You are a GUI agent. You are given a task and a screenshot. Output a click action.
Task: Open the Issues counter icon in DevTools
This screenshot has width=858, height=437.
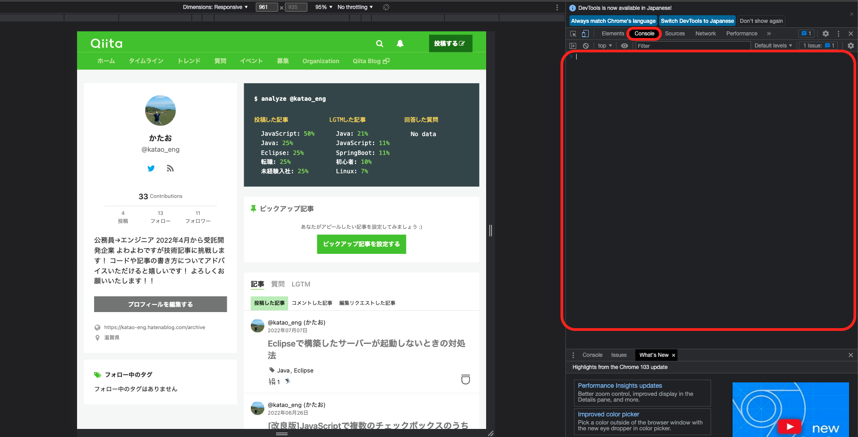click(x=806, y=34)
